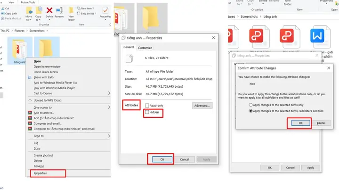Choose Delete in context menu
339x190 pixels.
point(38,161)
